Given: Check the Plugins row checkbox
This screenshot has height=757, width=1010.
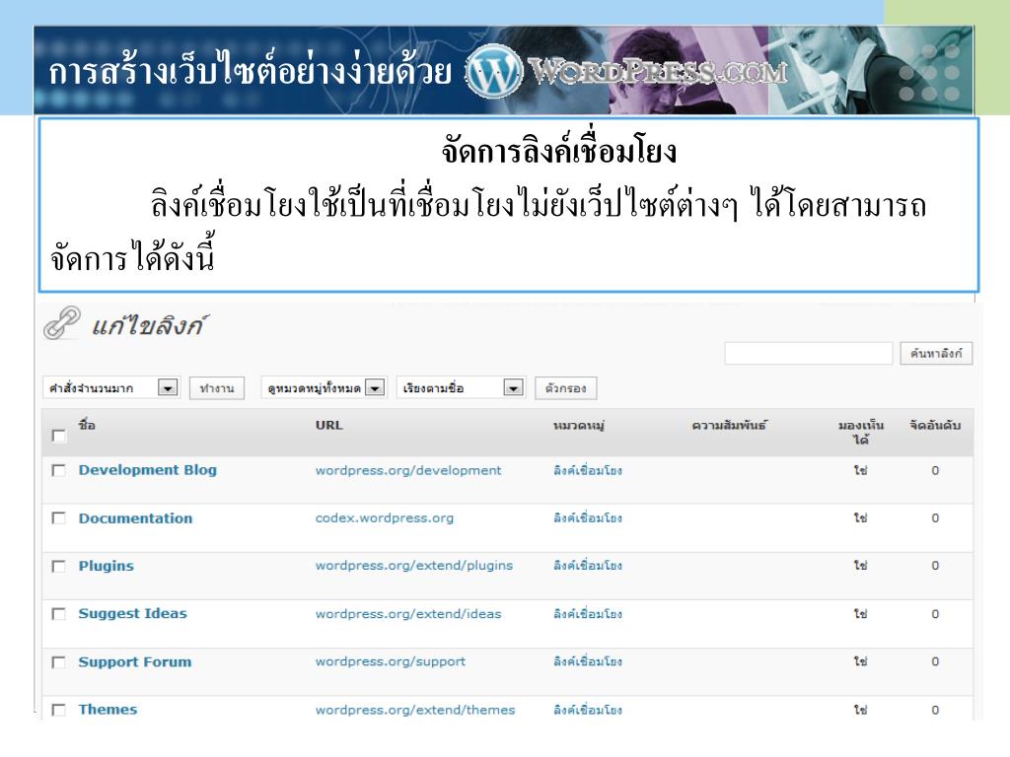Looking at the screenshot, I should tap(58, 567).
